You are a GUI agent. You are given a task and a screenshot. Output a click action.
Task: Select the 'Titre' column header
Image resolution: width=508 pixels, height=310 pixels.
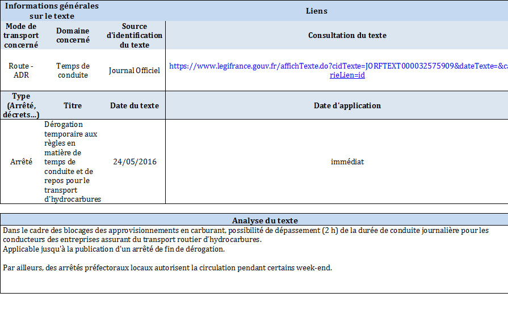(73, 105)
